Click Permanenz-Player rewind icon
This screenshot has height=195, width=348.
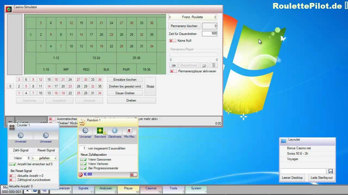point(174,66)
